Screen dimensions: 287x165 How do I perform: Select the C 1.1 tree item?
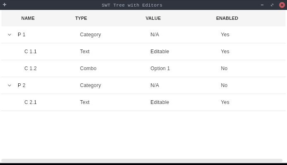pos(31,52)
